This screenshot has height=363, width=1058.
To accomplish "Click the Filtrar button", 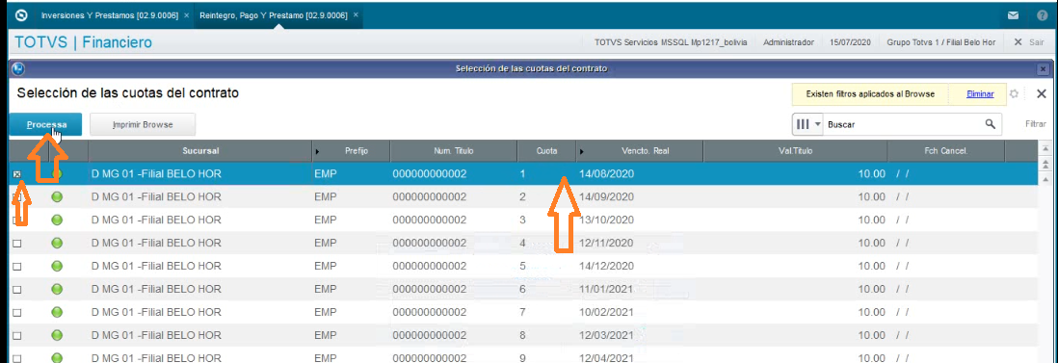I will pyautogui.click(x=1035, y=124).
